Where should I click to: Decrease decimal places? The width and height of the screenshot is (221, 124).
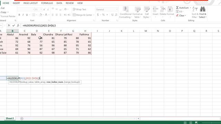(x=116, y=15)
